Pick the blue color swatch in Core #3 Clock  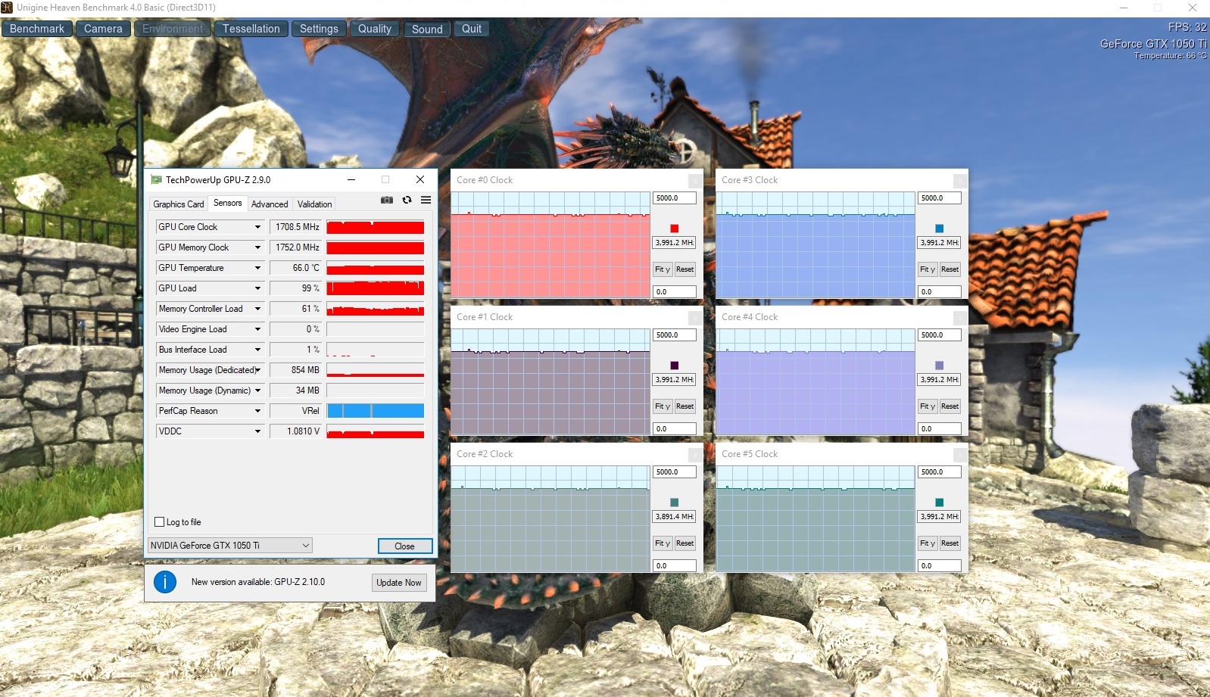(939, 229)
